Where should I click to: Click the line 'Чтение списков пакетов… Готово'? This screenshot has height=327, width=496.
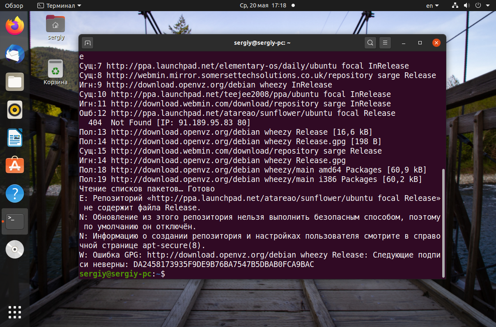[147, 189]
